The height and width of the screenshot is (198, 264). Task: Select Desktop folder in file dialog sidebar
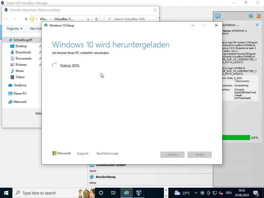click(21, 46)
